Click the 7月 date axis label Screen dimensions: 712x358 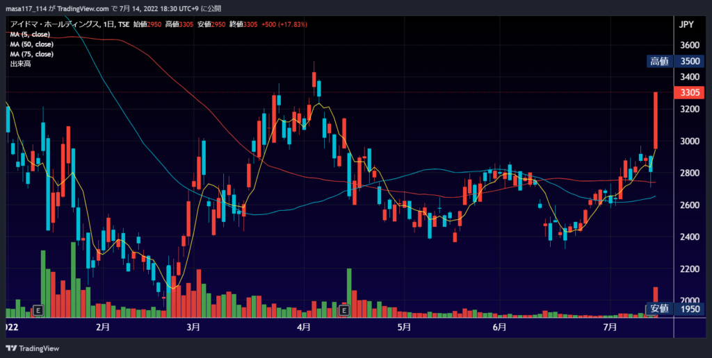point(610,327)
